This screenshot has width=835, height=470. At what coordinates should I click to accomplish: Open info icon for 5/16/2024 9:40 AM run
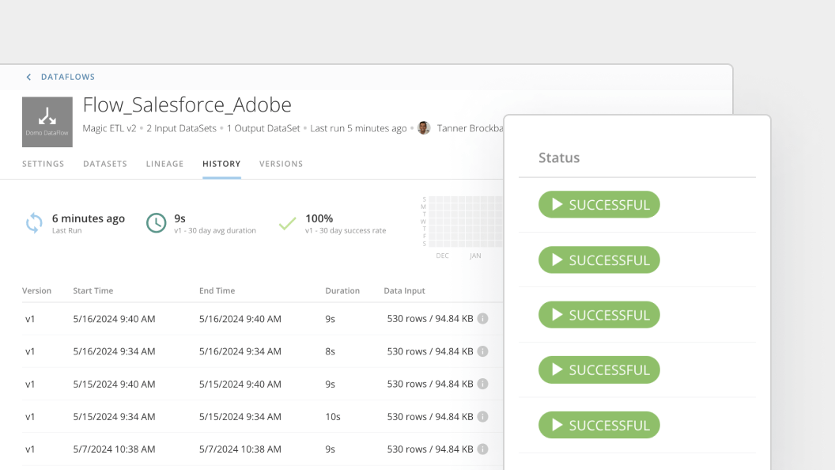point(482,319)
